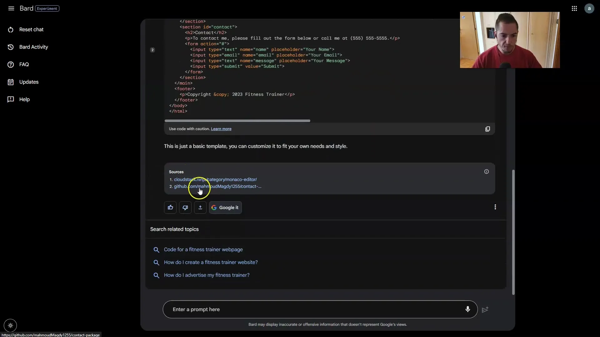This screenshot has width=600, height=337.
Task: Toggle dark mode settings icon
Action: (10, 325)
